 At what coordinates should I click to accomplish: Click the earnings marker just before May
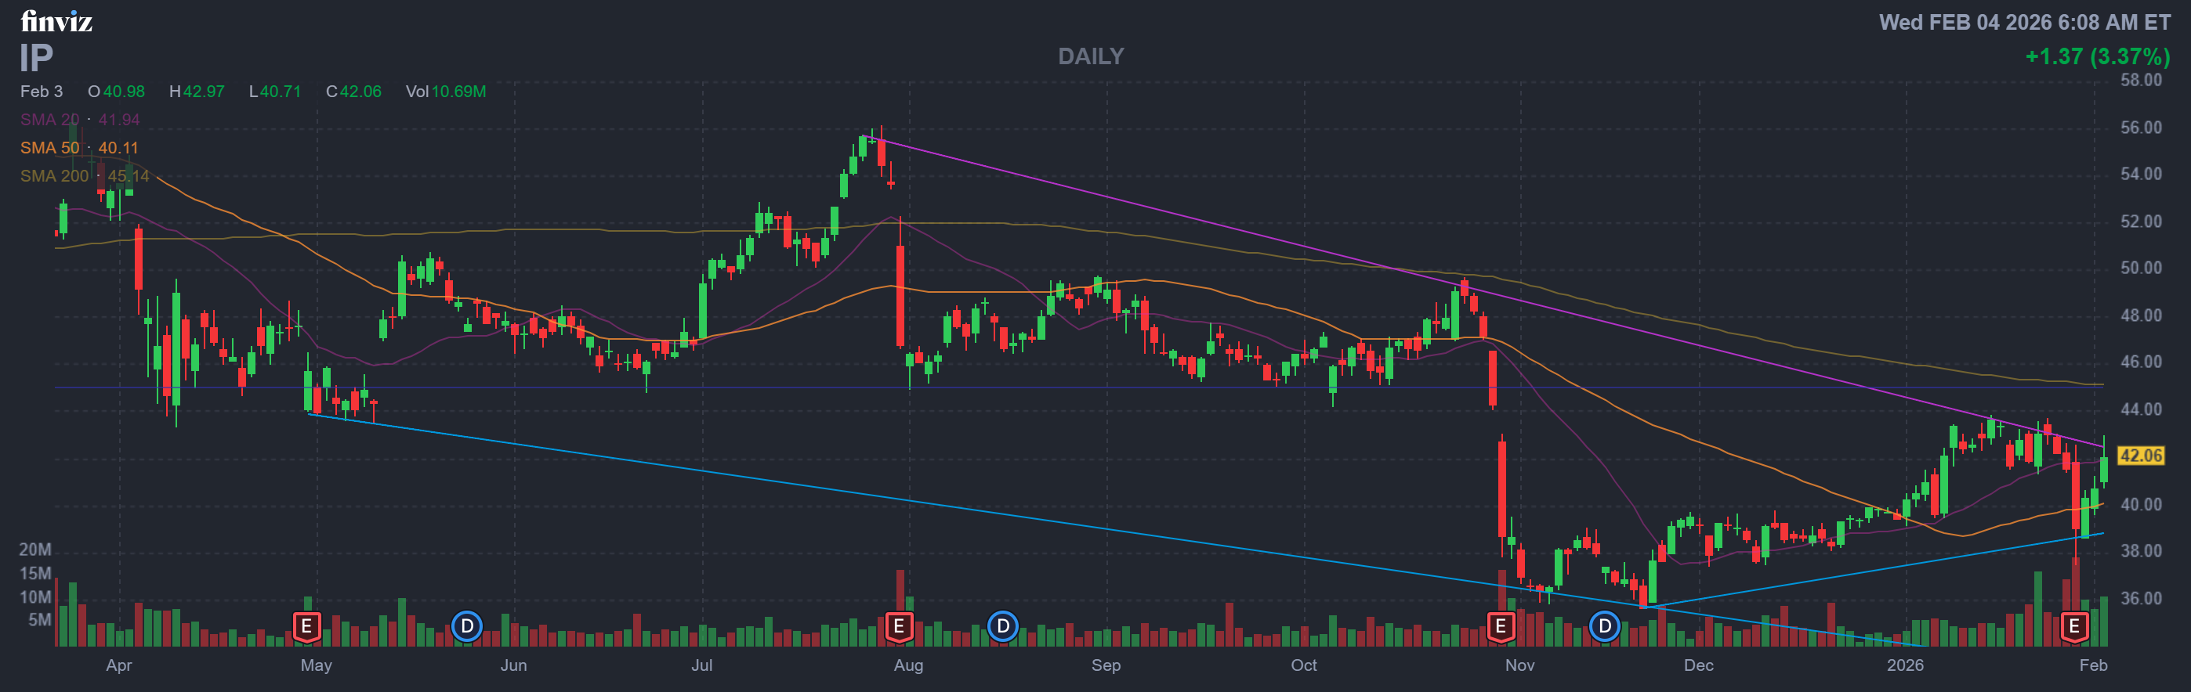click(306, 627)
